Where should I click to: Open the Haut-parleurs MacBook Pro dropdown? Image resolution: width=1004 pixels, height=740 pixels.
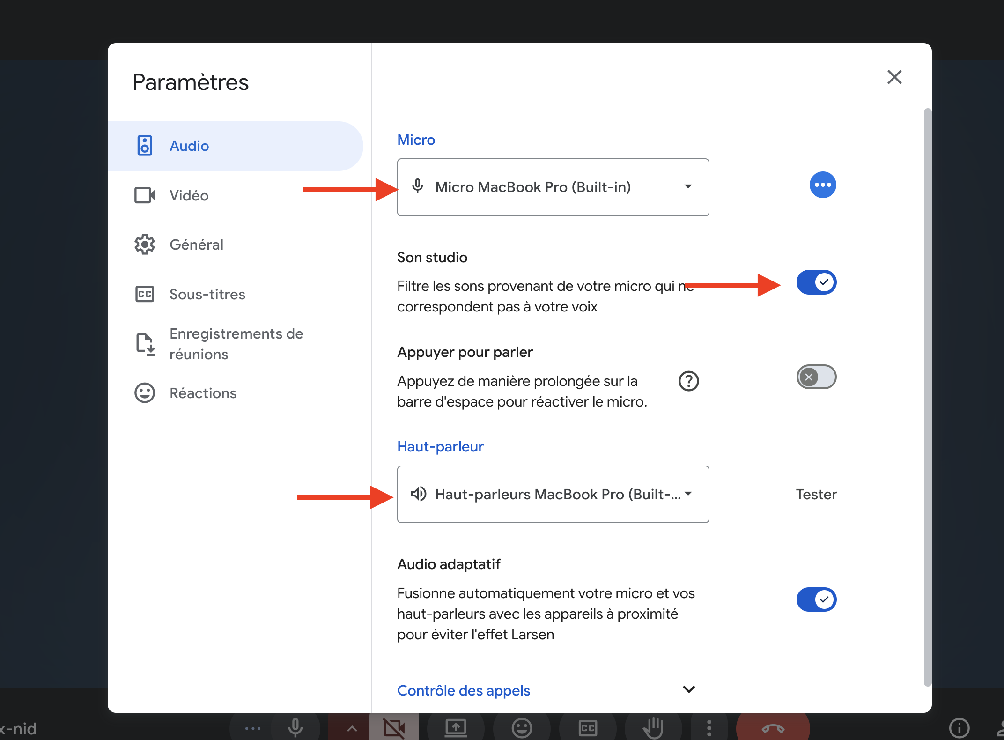[553, 495]
